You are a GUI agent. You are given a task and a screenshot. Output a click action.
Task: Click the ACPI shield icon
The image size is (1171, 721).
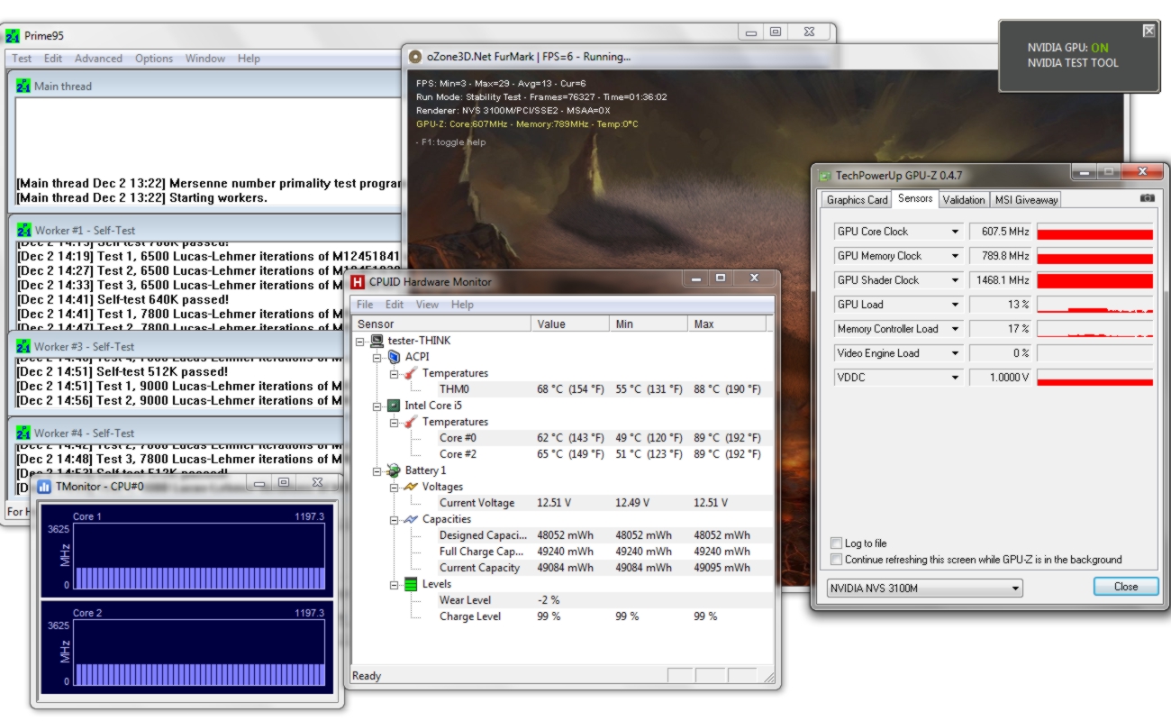[394, 357]
